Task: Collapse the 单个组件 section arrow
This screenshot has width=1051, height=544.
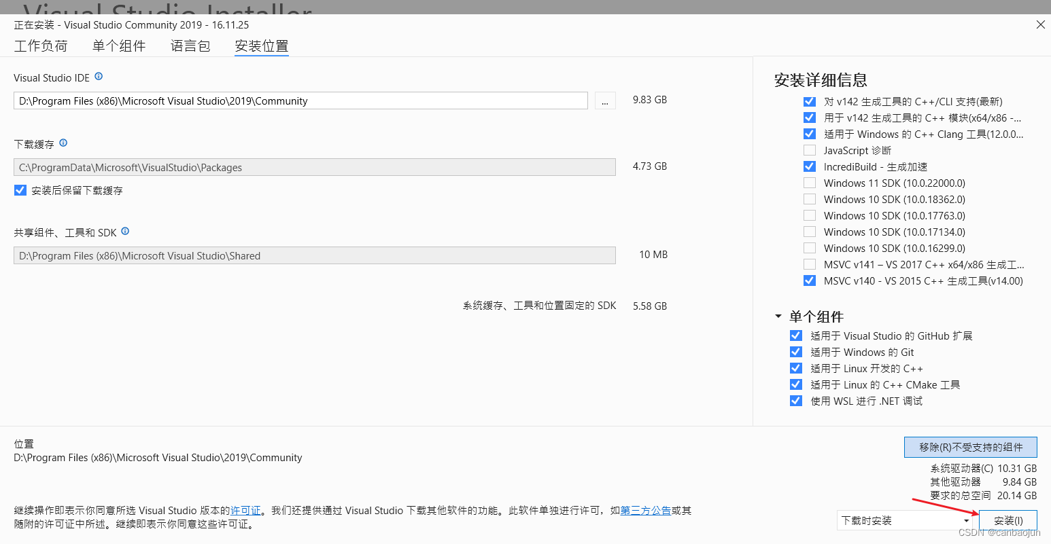Action: pos(778,316)
